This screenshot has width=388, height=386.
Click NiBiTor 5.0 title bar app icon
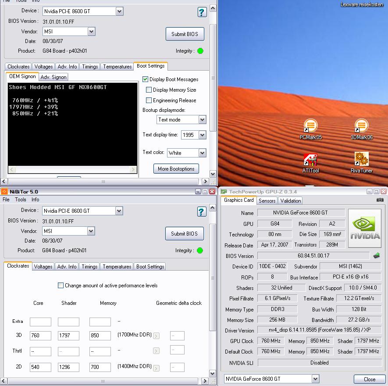pos(4,192)
